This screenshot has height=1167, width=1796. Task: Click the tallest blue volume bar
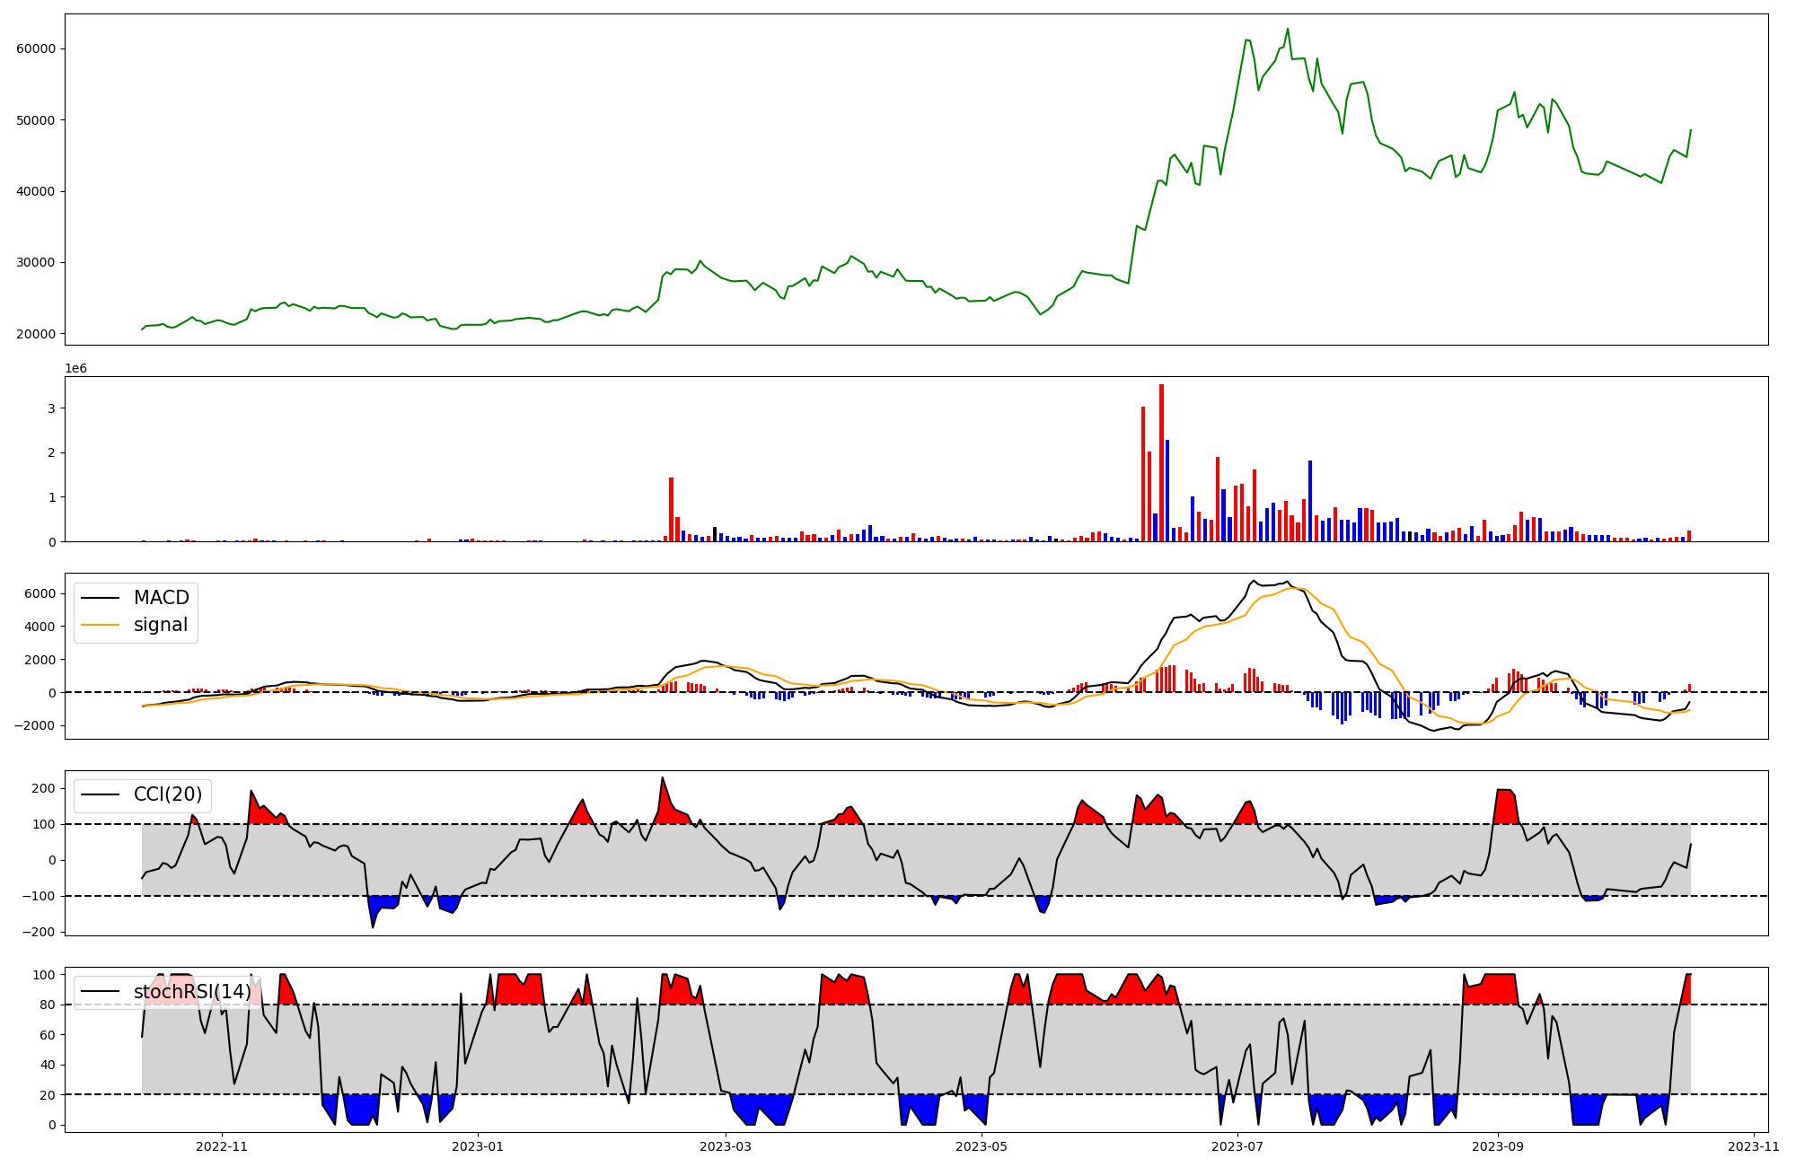1167,490
